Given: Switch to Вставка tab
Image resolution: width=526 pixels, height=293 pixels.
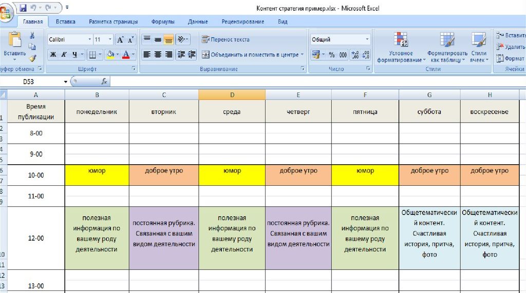Looking at the screenshot, I should pos(65,22).
